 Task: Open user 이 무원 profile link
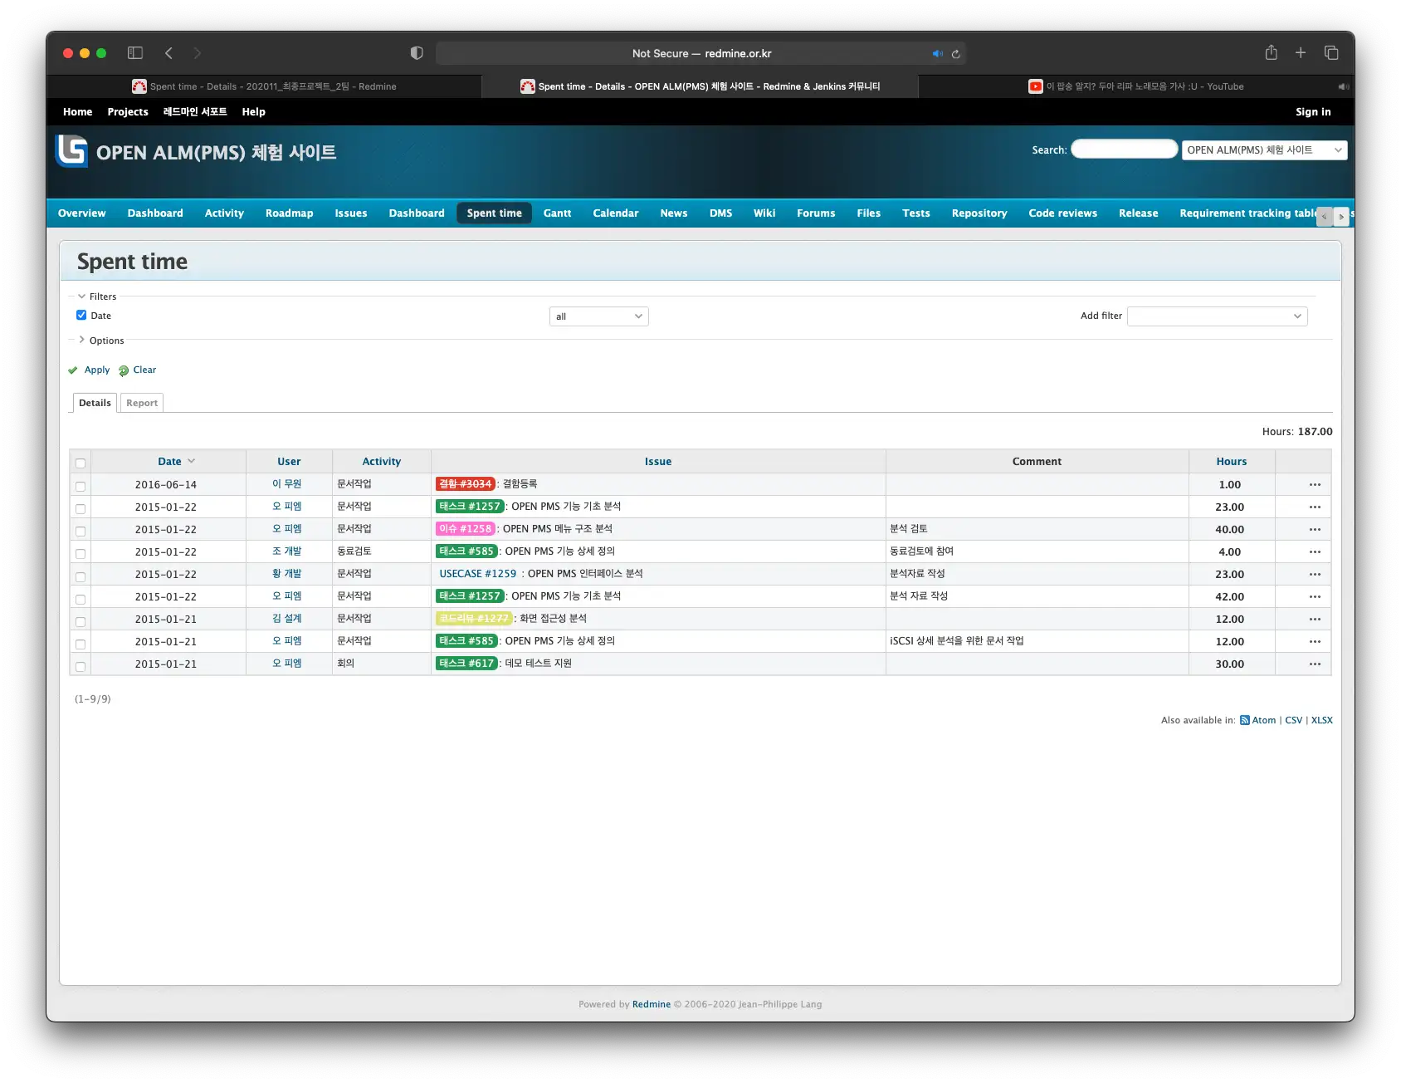[x=287, y=484]
